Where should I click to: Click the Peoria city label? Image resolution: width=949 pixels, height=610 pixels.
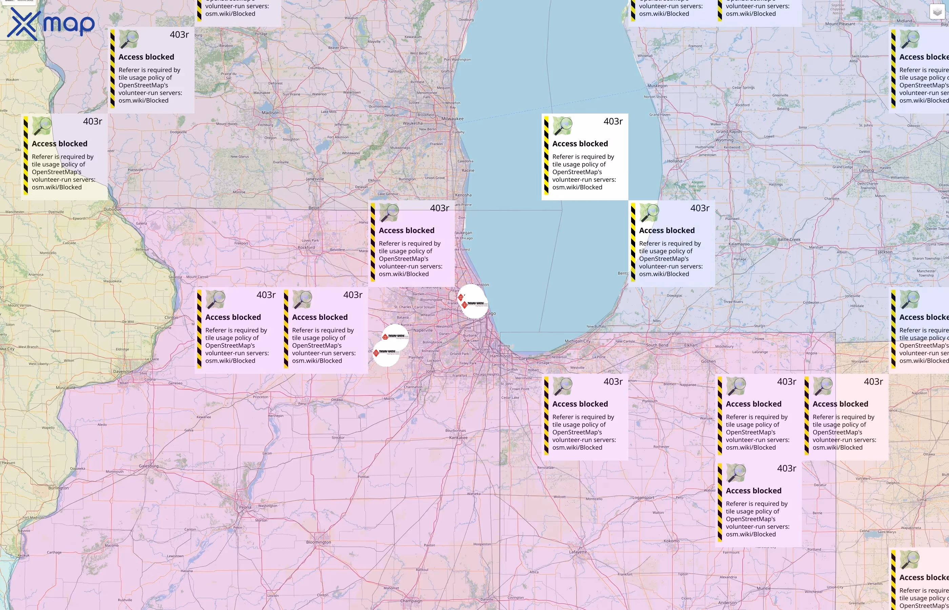point(245,507)
